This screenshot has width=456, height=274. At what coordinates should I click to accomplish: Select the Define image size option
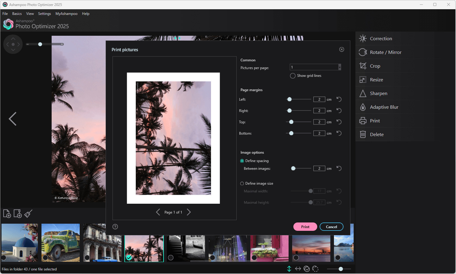pos(242,183)
